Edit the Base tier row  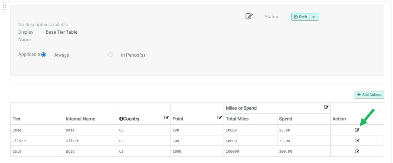tap(357, 130)
